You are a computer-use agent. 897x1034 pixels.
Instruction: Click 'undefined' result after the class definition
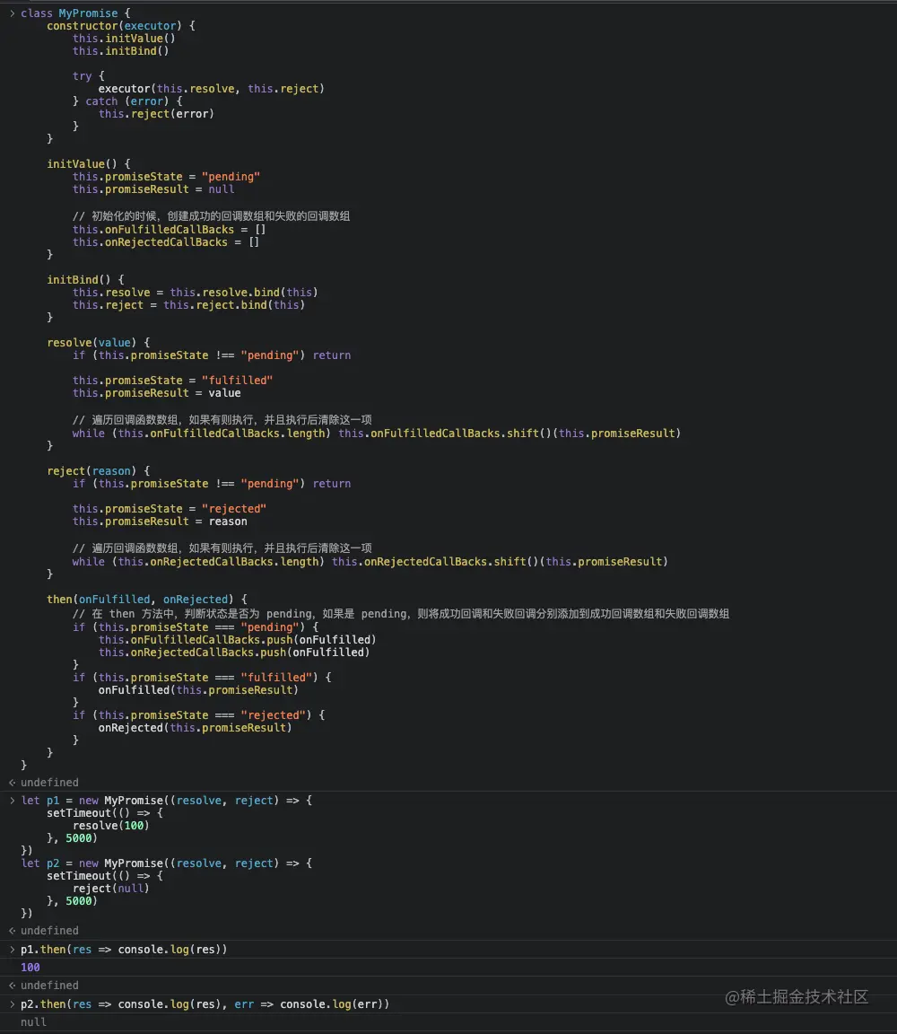pyautogui.click(x=49, y=782)
